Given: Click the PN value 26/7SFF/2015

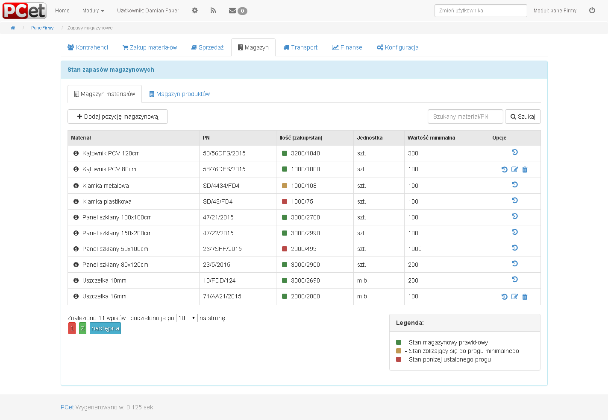Looking at the screenshot, I should tap(222, 249).
